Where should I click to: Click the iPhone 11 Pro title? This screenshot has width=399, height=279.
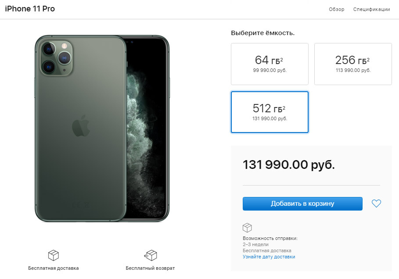[x=30, y=9]
